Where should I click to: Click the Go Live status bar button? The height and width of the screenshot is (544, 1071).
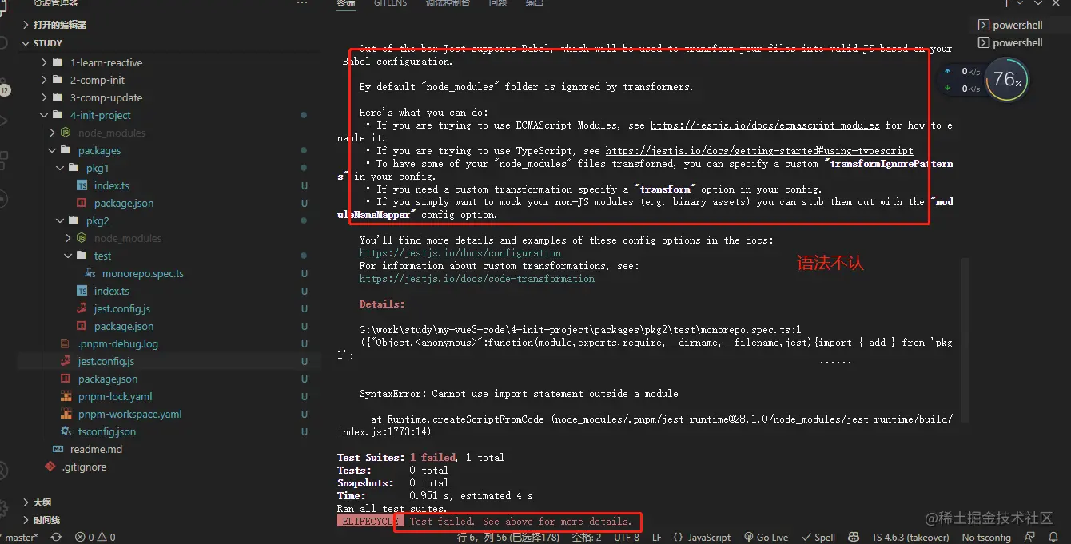point(766,538)
